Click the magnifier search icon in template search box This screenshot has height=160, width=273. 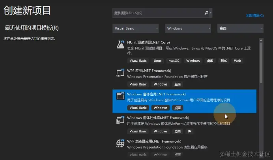[206, 13]
